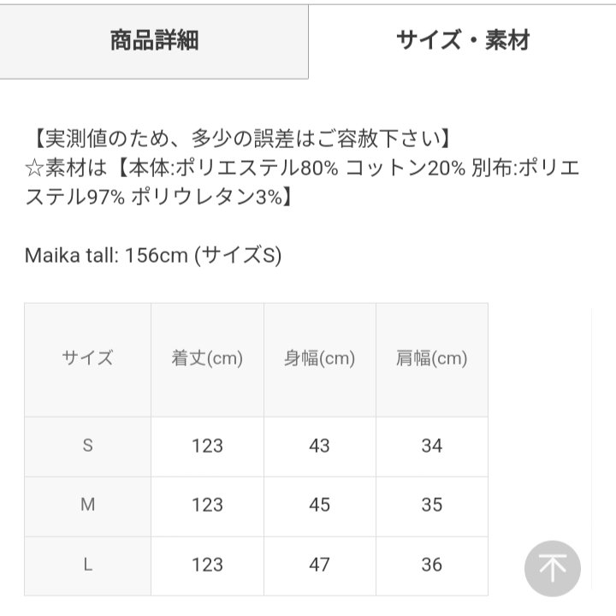Click the M size row label

87,505
